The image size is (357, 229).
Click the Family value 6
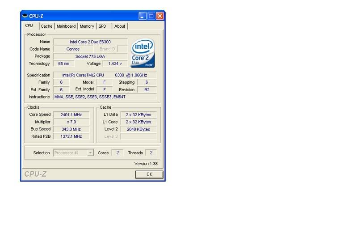point(61,82)
